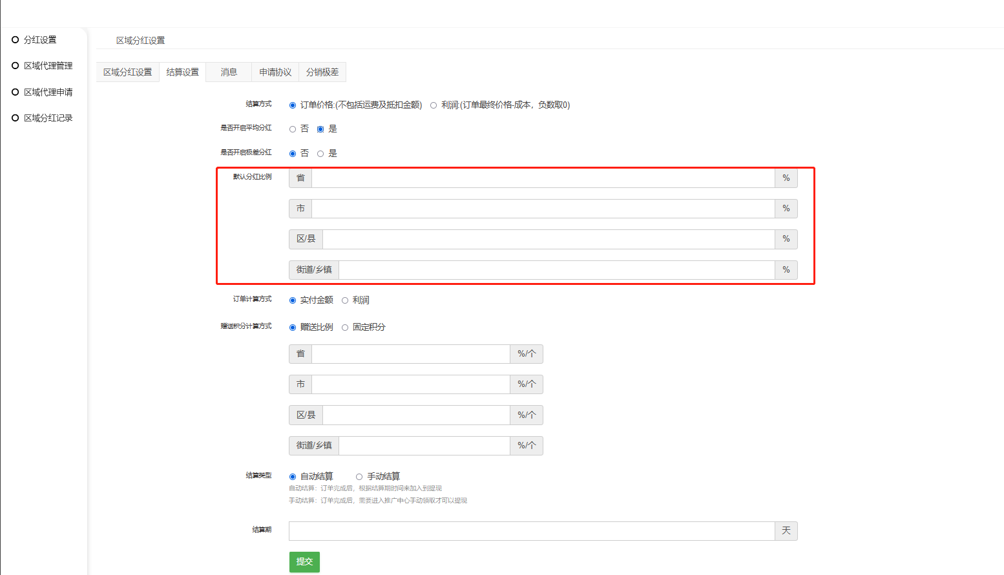Switch to the 消息 tab
Screen dimensions: 1004x575
(229, 72)
